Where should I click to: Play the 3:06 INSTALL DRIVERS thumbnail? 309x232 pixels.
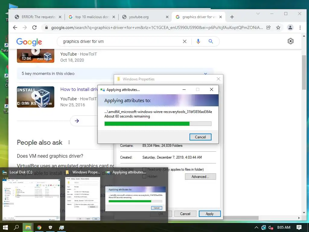click(x=36, y=97)
